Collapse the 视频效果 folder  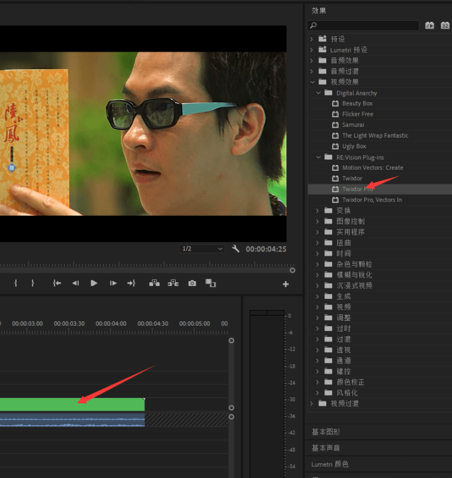[x=312, y=82]
